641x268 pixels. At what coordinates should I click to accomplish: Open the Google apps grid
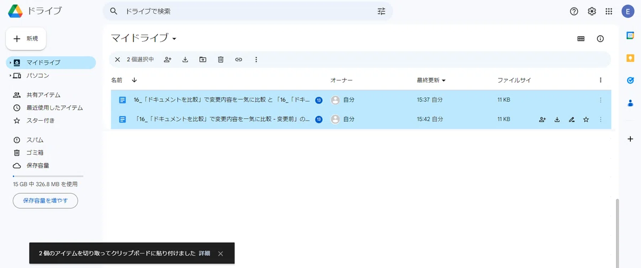point(609,11)
